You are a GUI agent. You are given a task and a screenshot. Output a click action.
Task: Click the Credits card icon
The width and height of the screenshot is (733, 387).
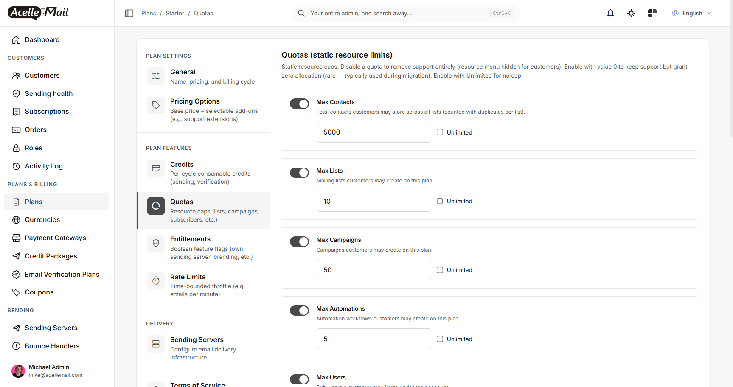[156, 168]
